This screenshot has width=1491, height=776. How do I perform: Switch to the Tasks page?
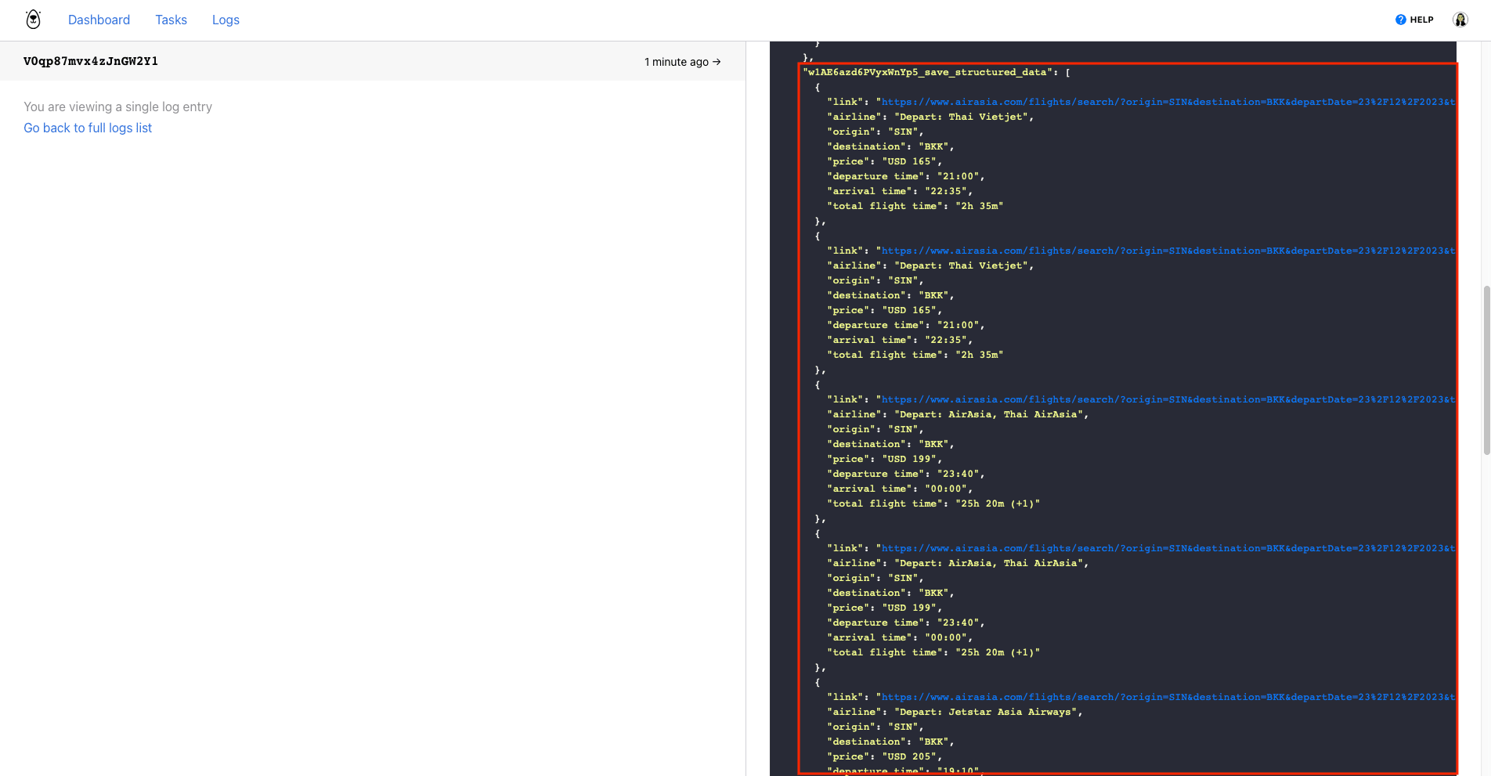[171, 20]
